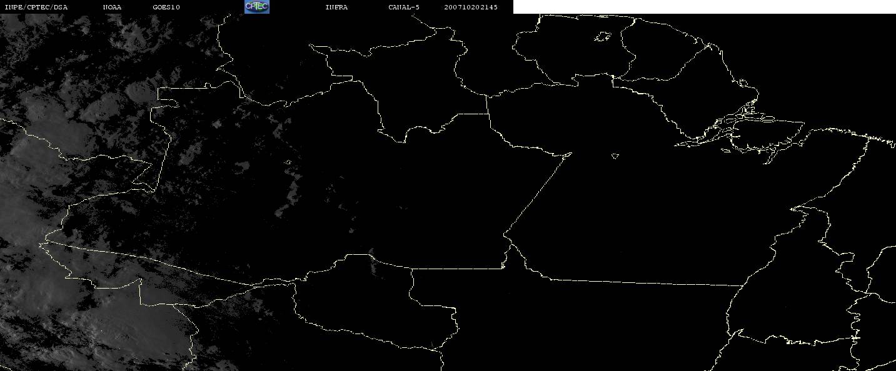Select the INPE/CPTEC/DSA header text
Viewport: 896px width, 371px height.
(36, 7)
